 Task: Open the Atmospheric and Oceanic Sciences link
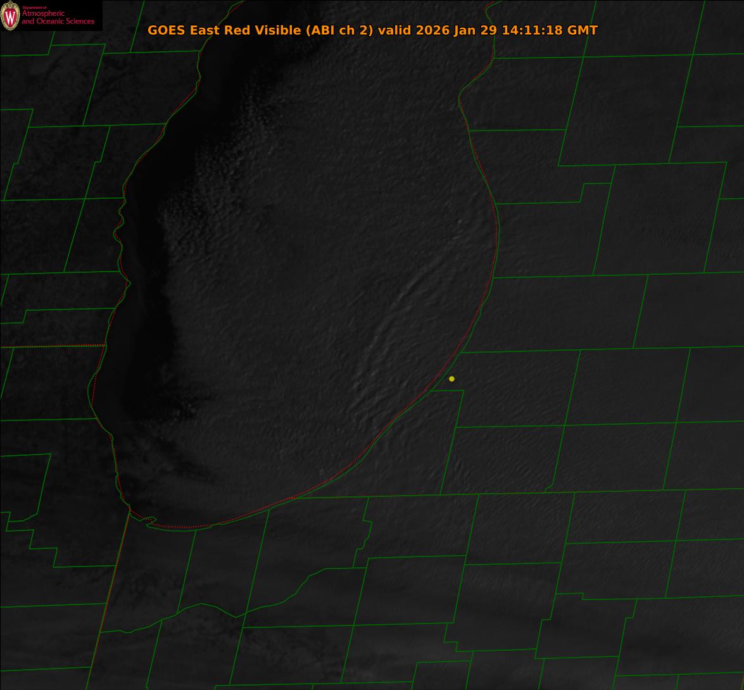coord(58,18)
